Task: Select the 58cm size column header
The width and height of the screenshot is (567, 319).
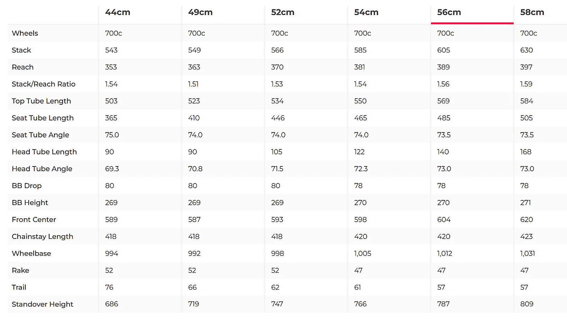Action: (x=532, y=12)
